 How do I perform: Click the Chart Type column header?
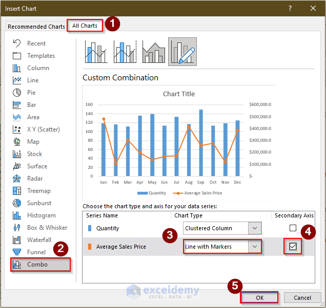(x=188, y=215)
